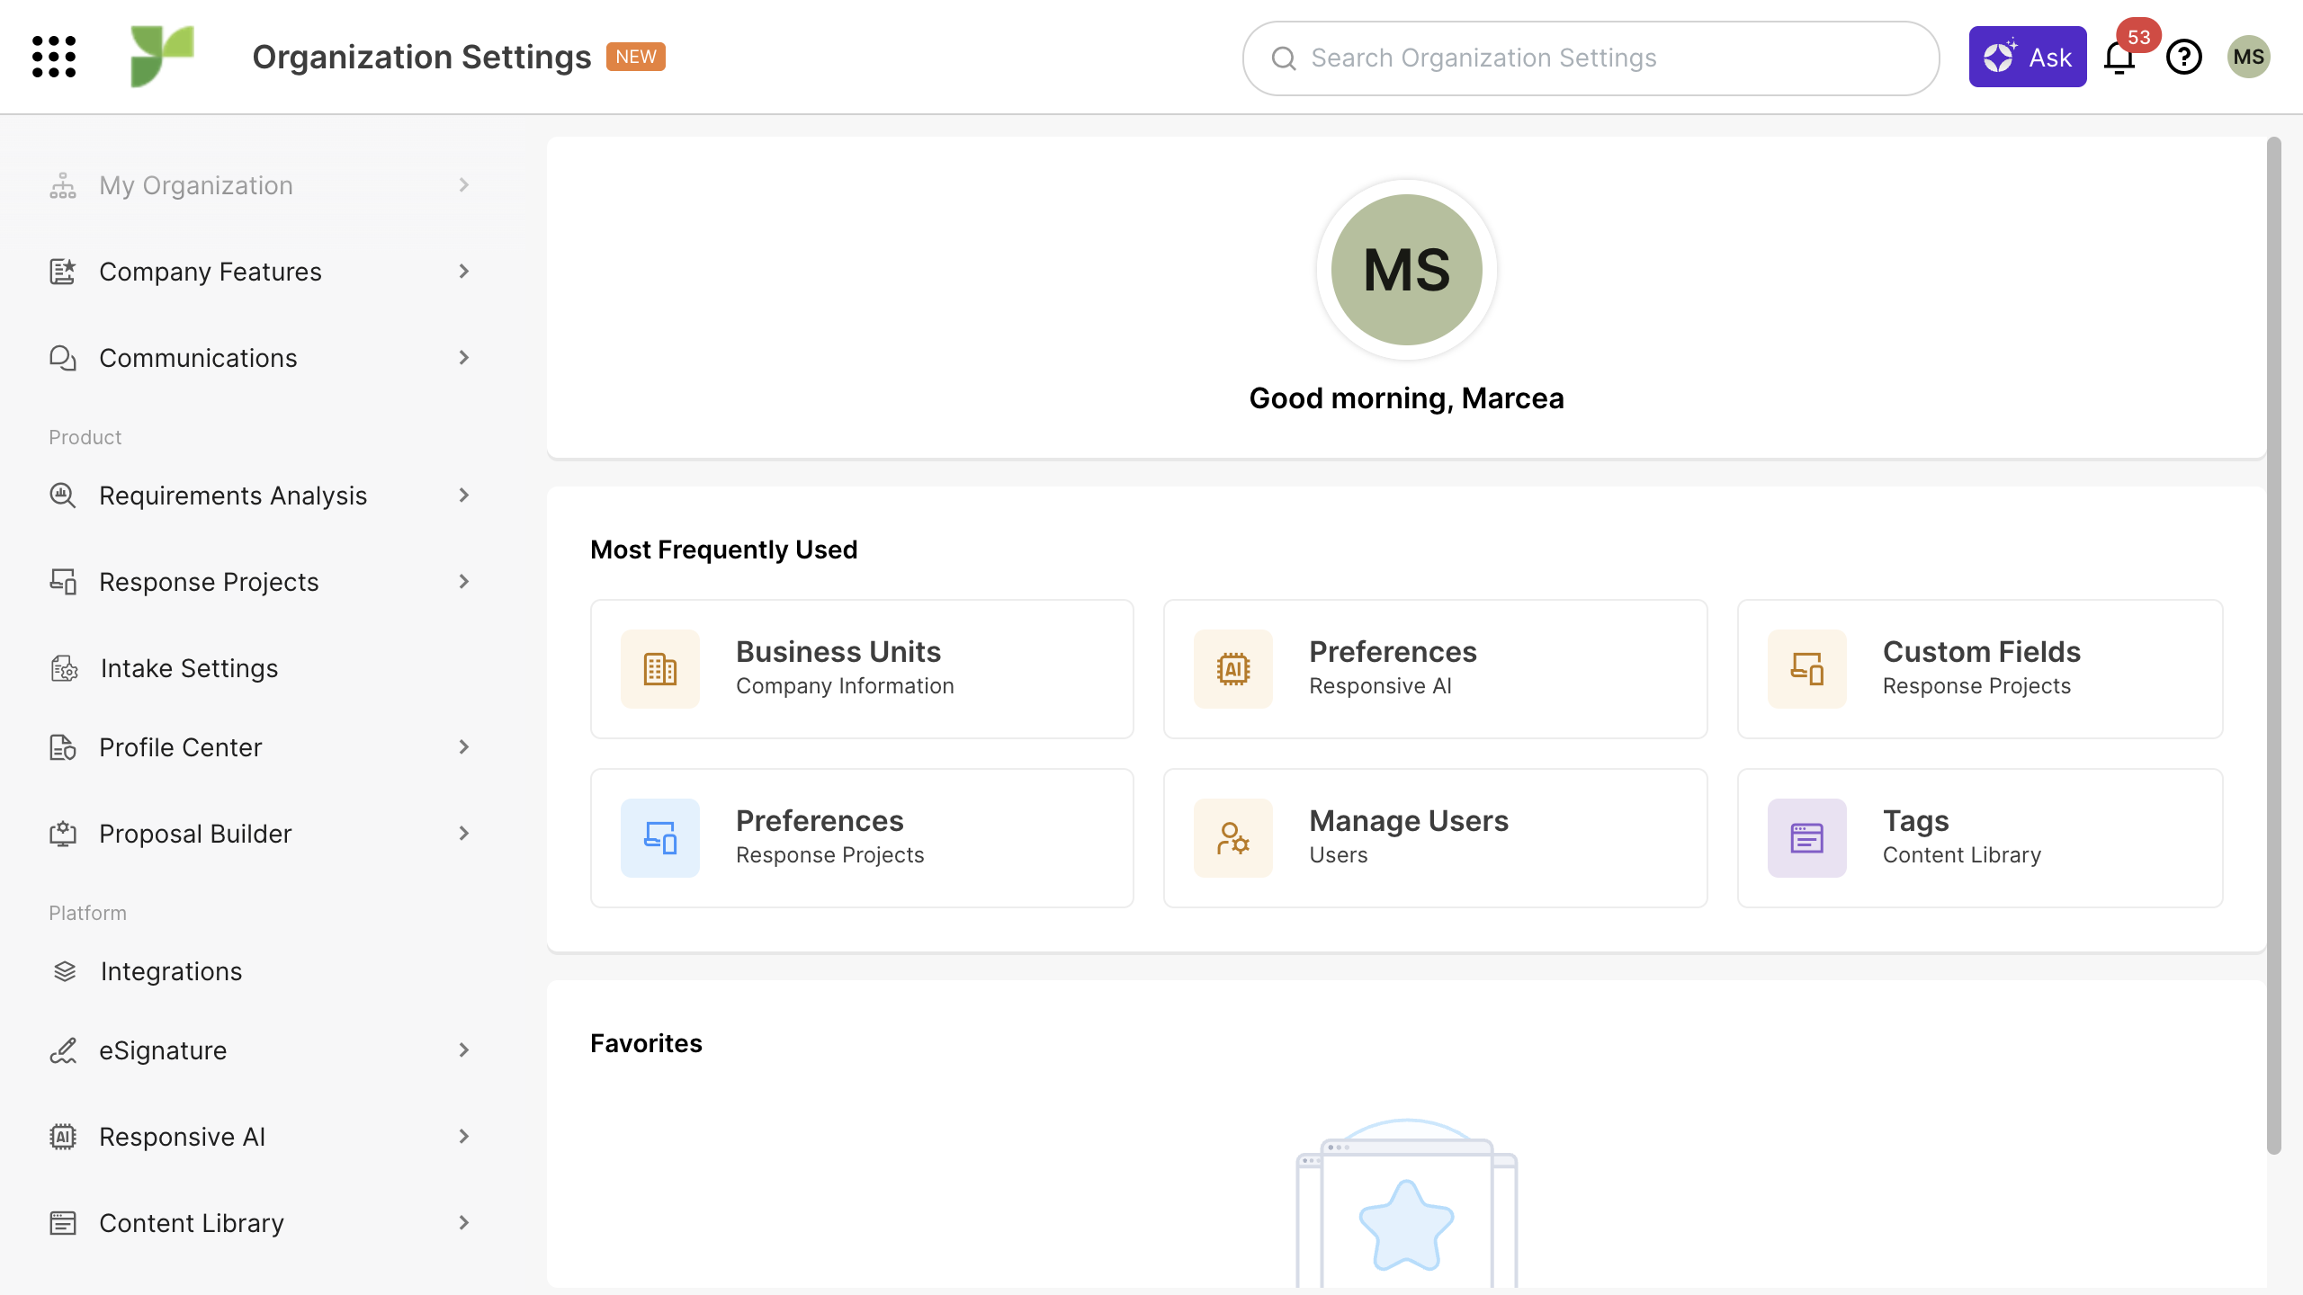
Task: Open Integrations in the sidebar
Action: pos(171,971)
